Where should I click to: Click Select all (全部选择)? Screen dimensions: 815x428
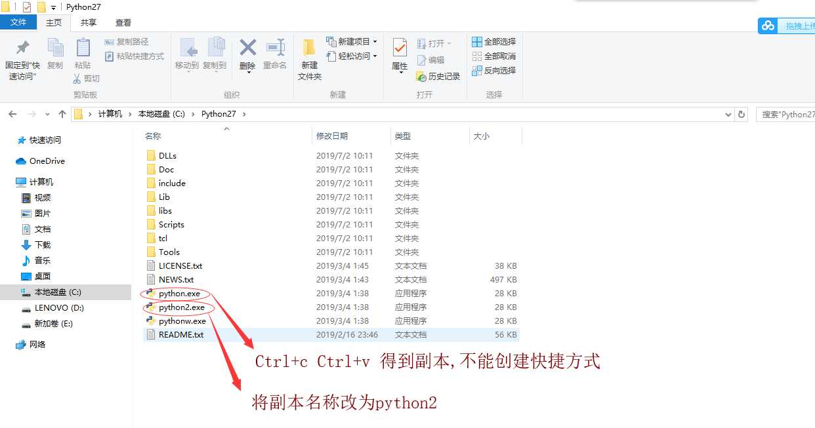[494, 42]
